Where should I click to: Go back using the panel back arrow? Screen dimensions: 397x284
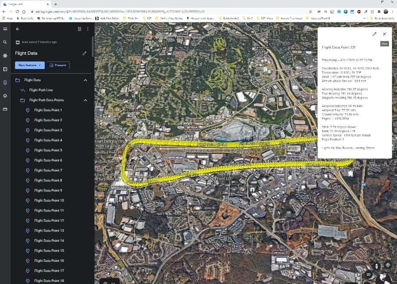pos(18,29)
